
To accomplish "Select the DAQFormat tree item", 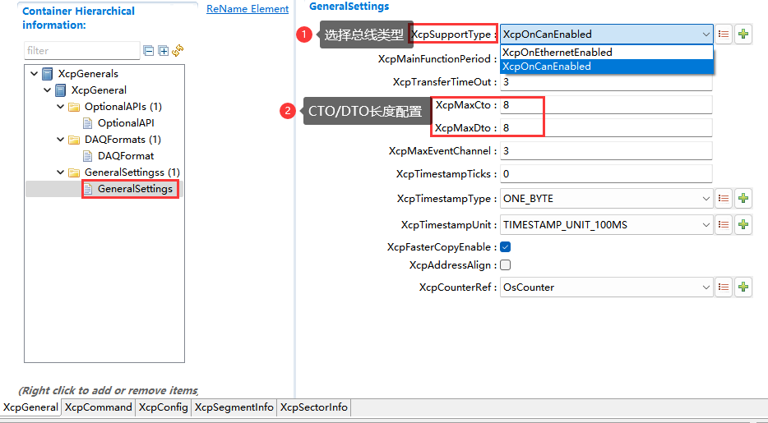I will [x=125, y=156].
